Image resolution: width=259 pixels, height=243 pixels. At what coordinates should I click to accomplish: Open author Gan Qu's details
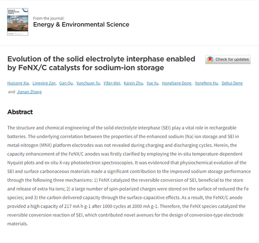(x=66, y=83)
